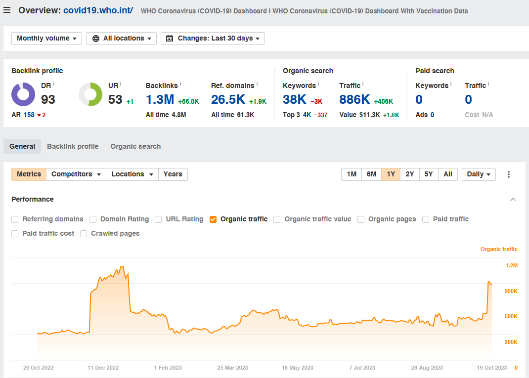Viewport: 529px width, 378px height.
Task: Click the organic Keywords info icon
Action: pos(318,84)
